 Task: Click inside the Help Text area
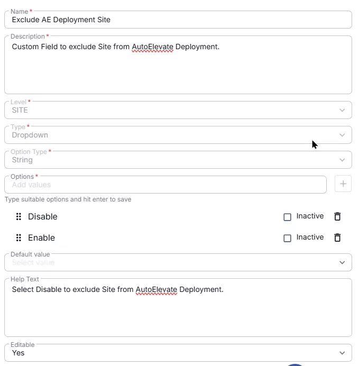[178, 307]
